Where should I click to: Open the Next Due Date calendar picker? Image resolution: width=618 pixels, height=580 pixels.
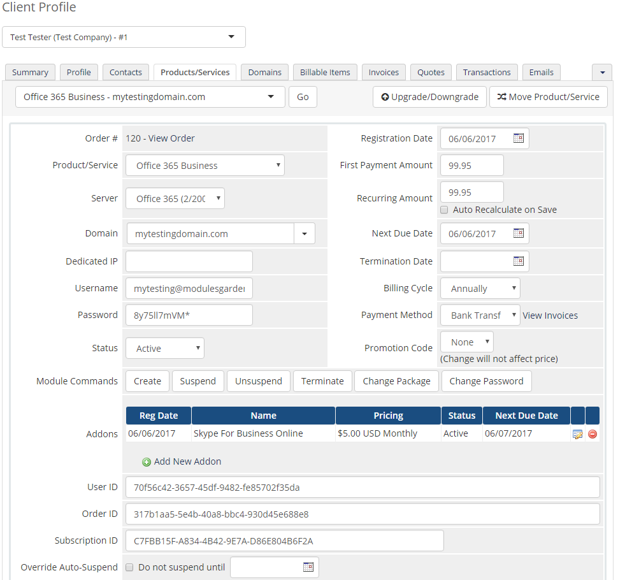point(518,233)
